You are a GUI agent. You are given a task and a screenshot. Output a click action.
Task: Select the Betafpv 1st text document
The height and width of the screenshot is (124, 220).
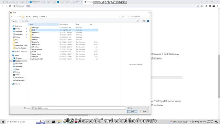point(35,42)
